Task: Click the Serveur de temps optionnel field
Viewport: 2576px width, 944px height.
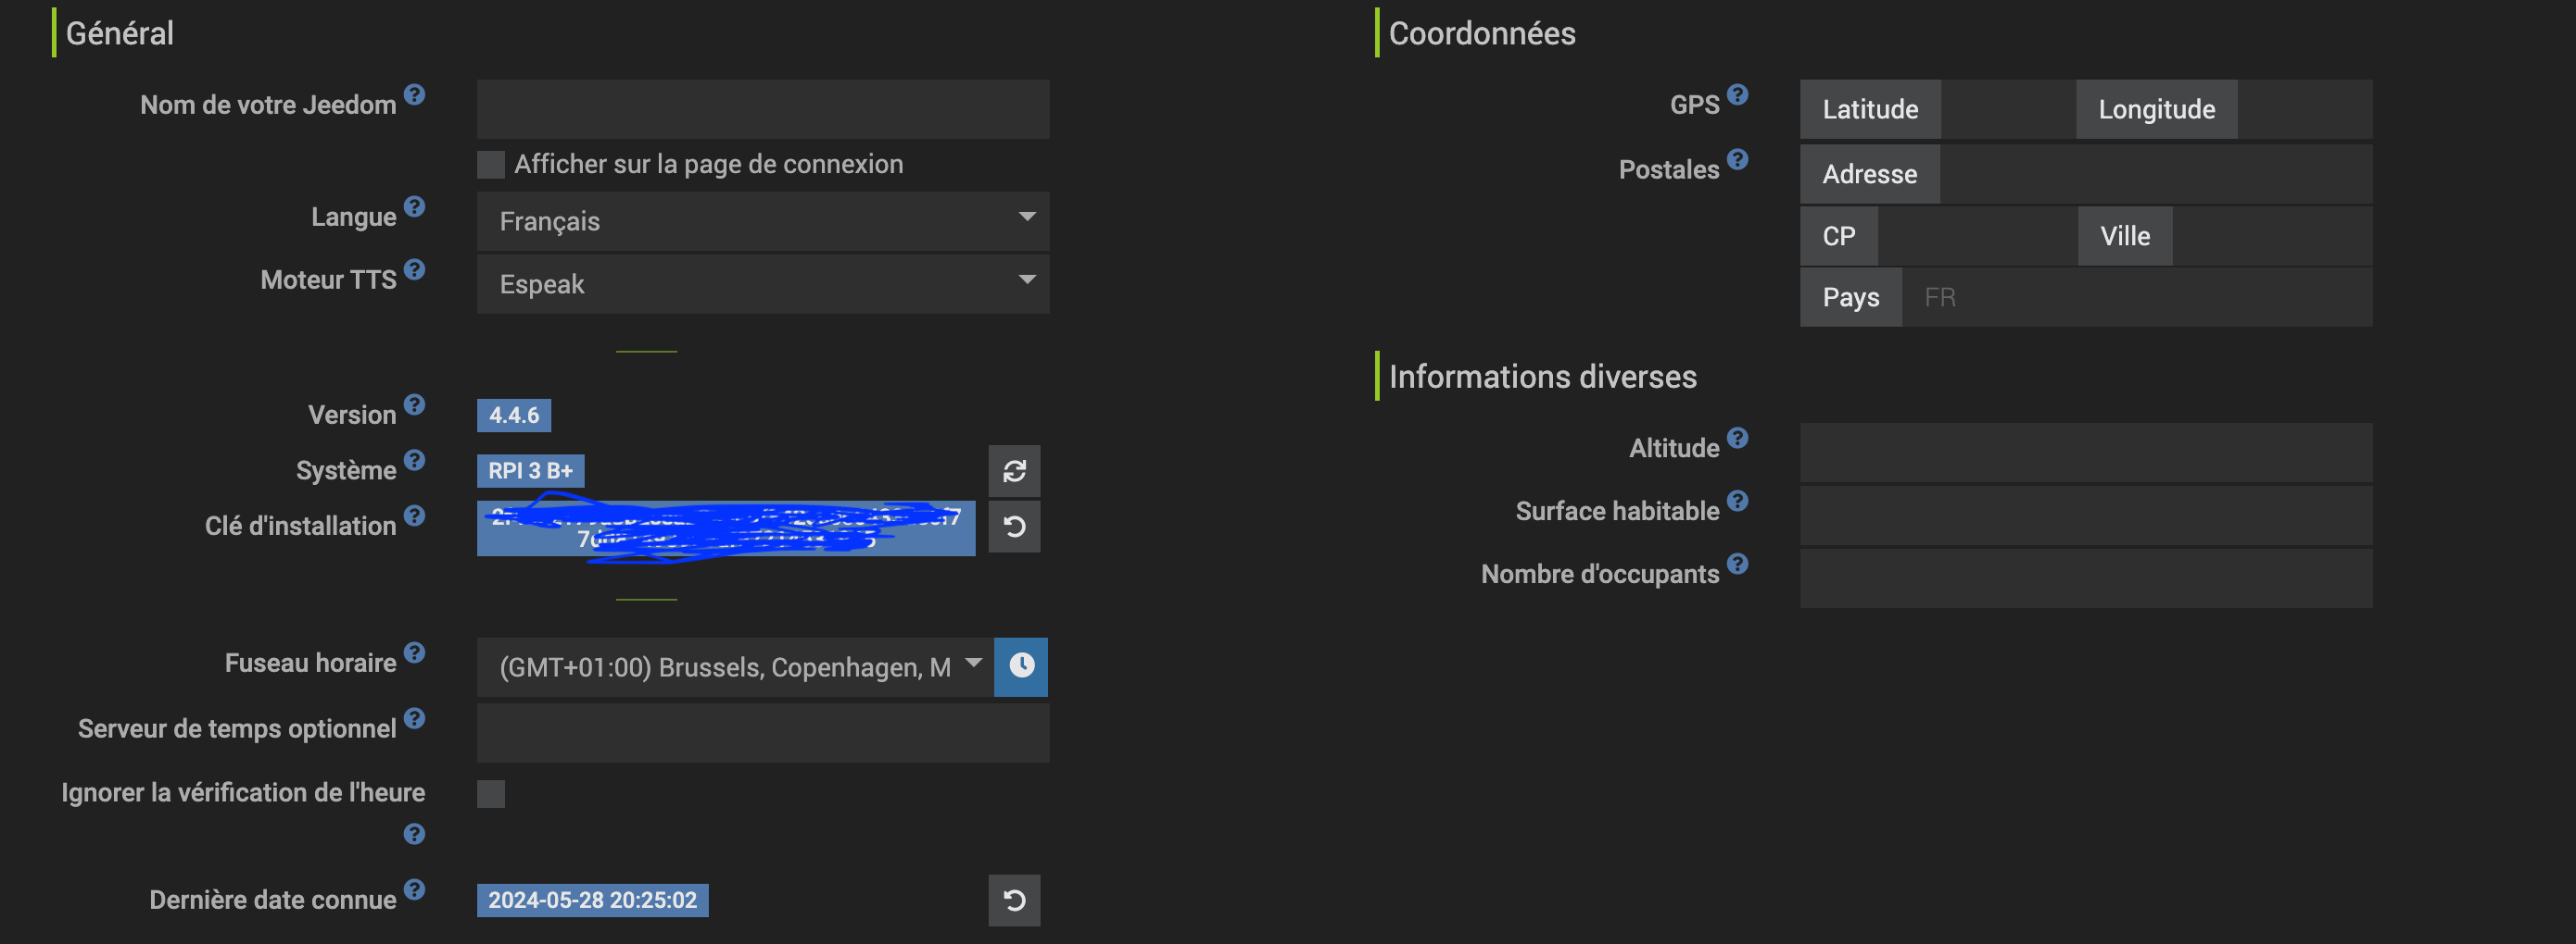Action: [762, 732]
